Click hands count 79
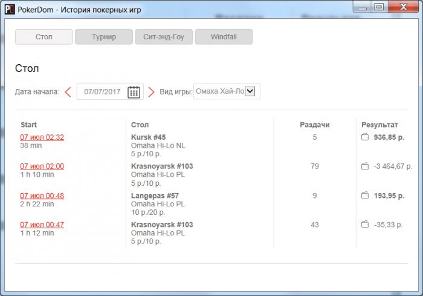423x296 pixels. click(x=315, y=166)
